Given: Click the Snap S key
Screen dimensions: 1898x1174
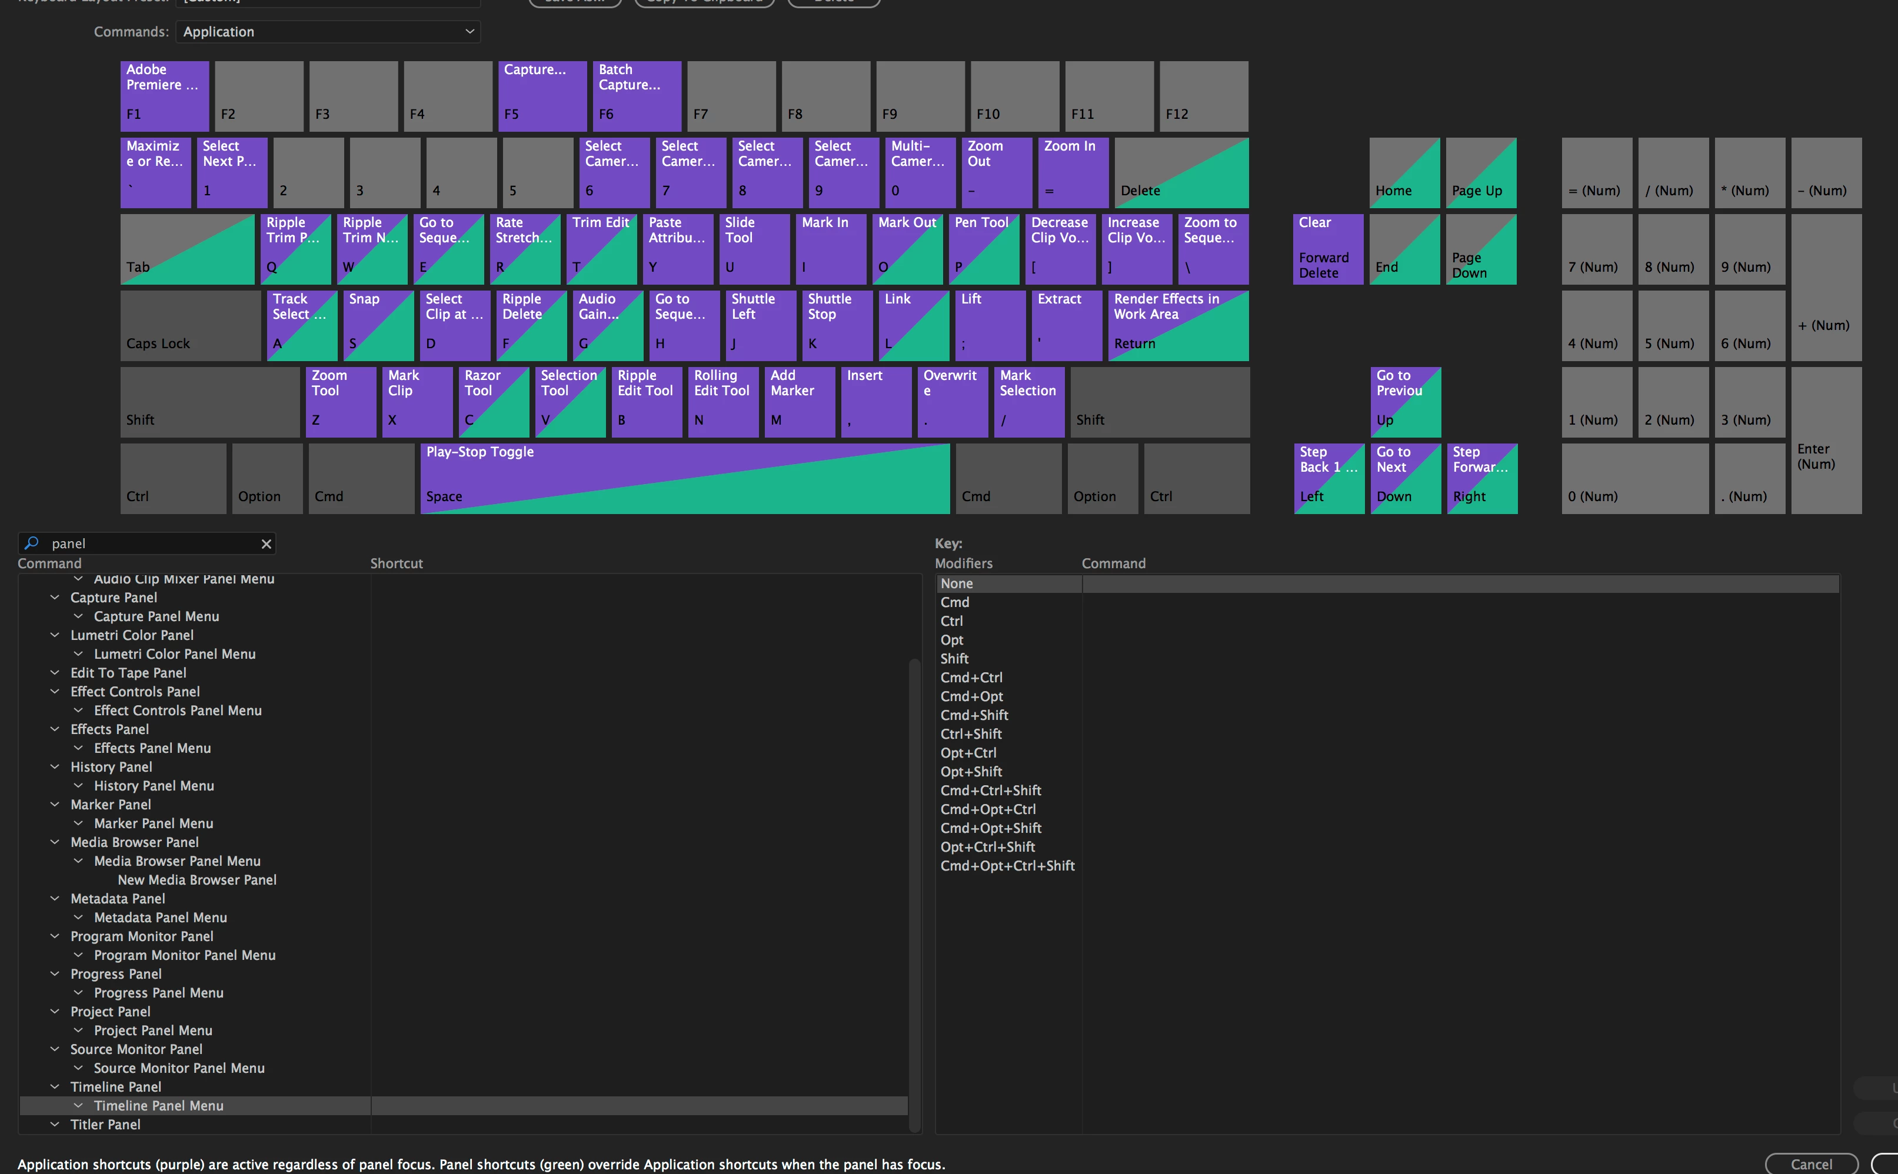Looking at the screenshot, I should [378, 325].
